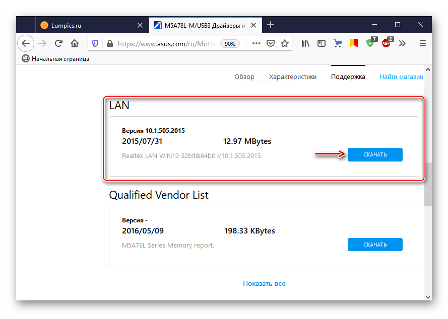Open the Firefox hamburger menu
448x319 pixels.
(x=423, y=43)
